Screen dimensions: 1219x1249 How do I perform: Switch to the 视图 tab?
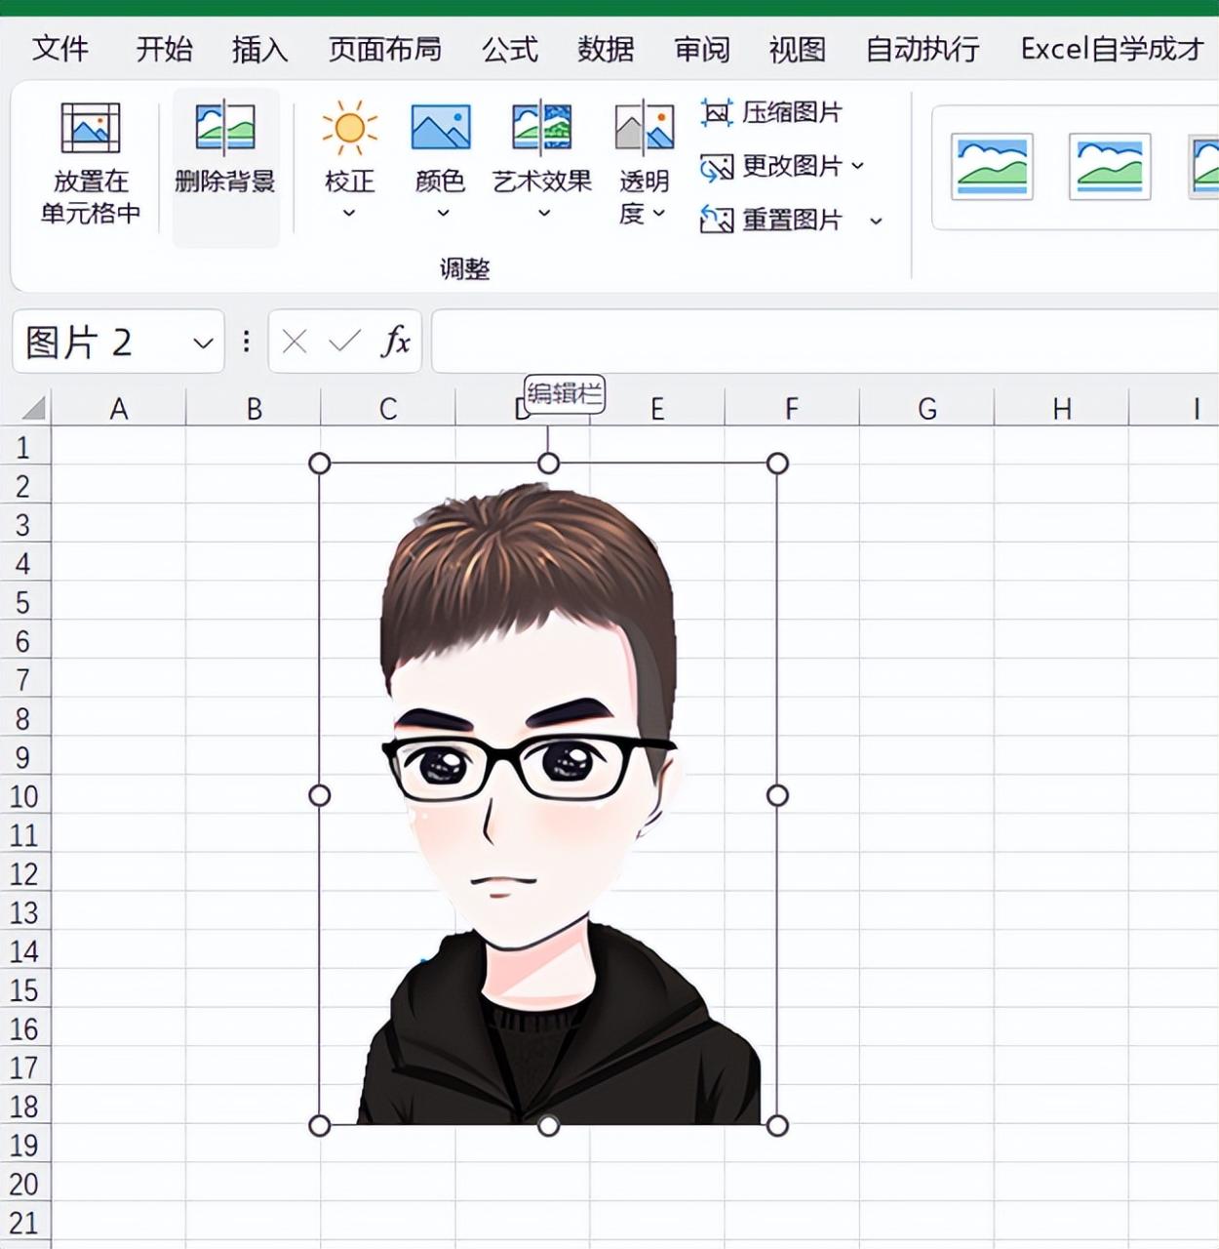click(797, 49)
